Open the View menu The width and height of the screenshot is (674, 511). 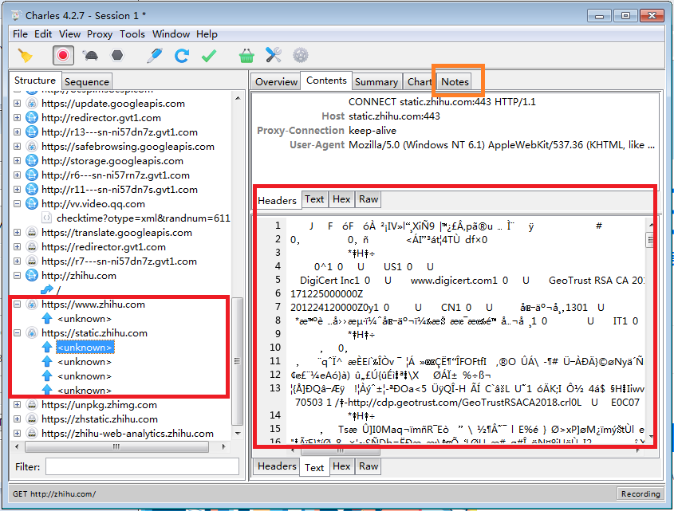pos(69,34)
